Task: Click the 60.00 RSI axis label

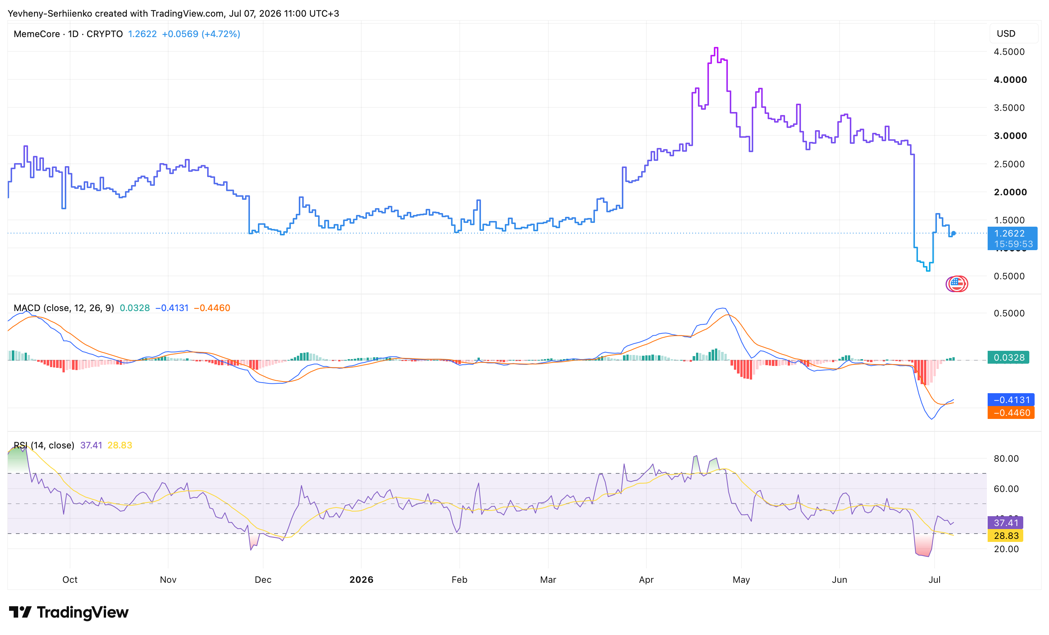Action: [x=1006, y=489]
